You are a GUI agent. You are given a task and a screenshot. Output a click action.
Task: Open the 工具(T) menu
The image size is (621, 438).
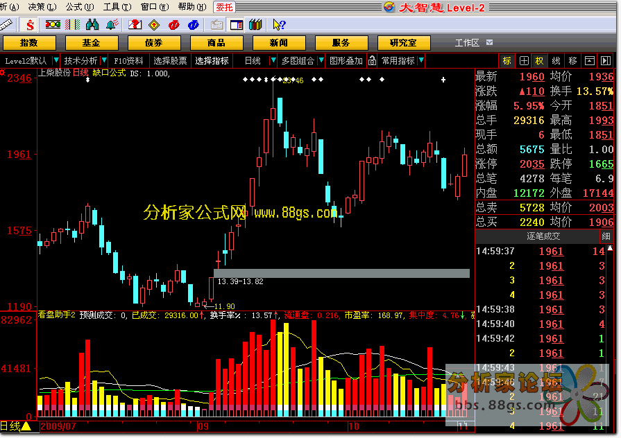[x=117, y=7]
